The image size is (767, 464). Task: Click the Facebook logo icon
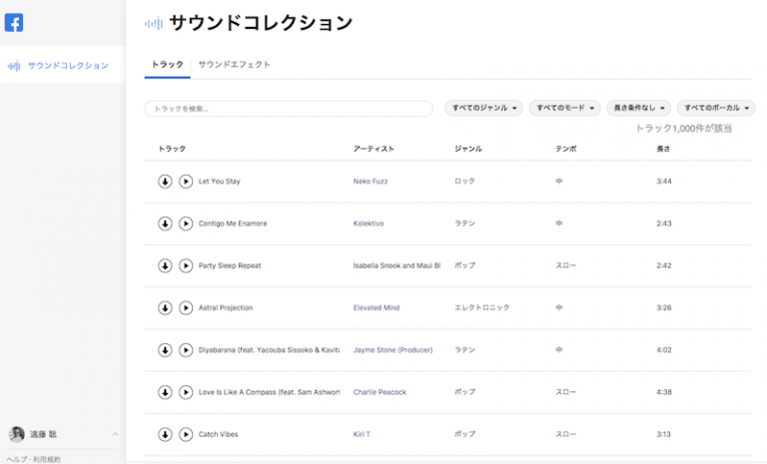tap(14, 23)
